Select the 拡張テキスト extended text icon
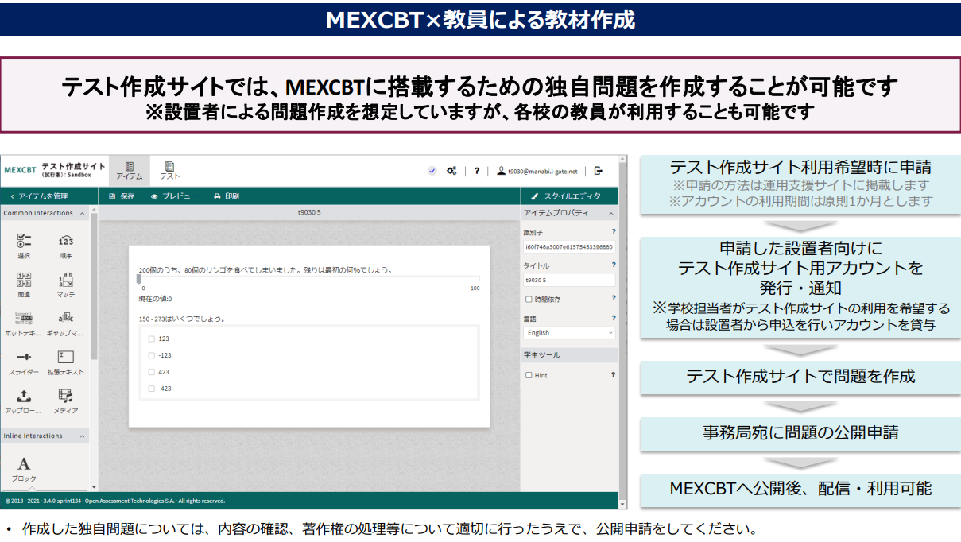 coord(66,357)
